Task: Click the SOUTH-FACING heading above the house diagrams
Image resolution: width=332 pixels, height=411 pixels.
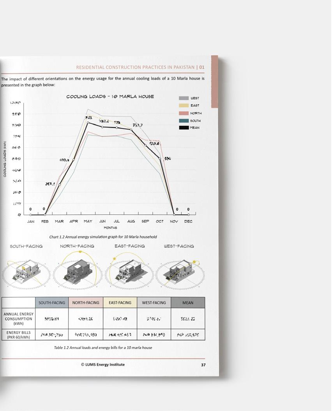Action: pos(26,246)
